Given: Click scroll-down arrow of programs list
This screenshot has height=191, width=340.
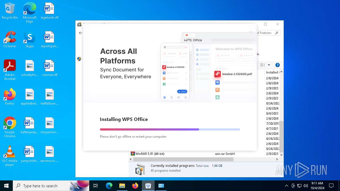Looking at the screenshot, I should (x=282, y=155).
